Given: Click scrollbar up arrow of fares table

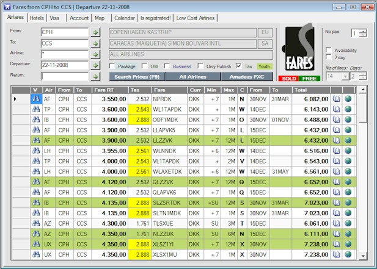Looking at the screenshot, I should pyautogui.click(x=363, y=90).
